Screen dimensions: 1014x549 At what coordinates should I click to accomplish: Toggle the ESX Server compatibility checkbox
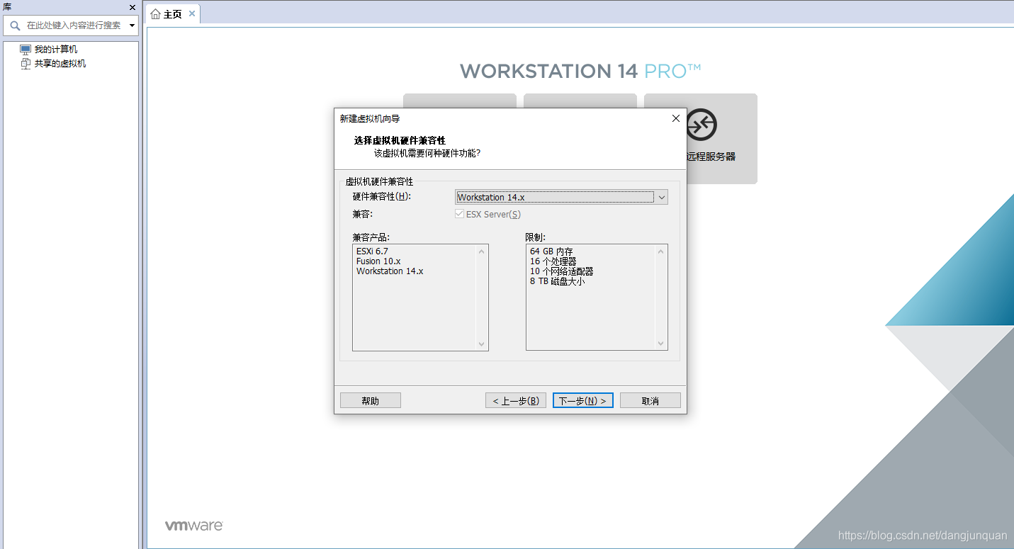pyautogui.click(x=461, y=214)
